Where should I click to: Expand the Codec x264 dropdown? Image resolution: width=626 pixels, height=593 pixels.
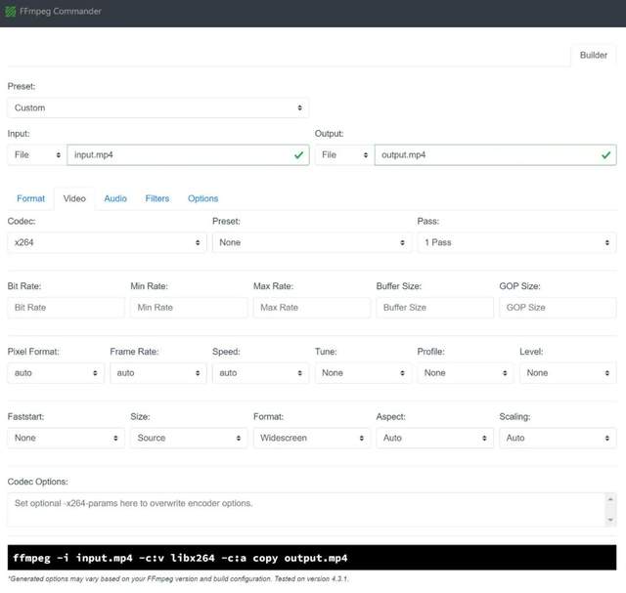[107, 242]
